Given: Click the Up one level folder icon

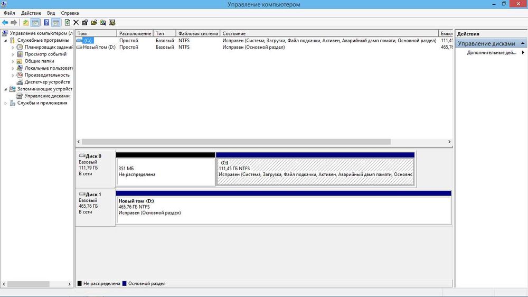Looking at the screenshot, I should [x=25, y=23].
